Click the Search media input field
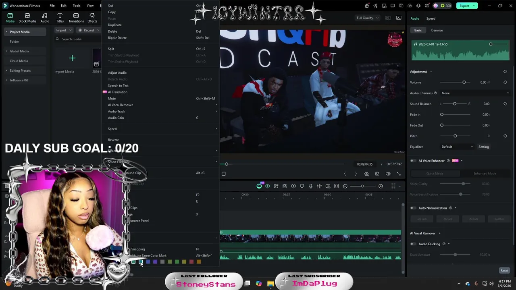The height and width of the screenshot is (290, 516). [x=78, y=39]
